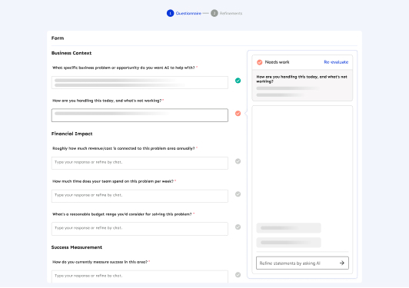The image size is (409, 288).
Task: Click the business problem answer field
Action: click(x=140, y=83)
